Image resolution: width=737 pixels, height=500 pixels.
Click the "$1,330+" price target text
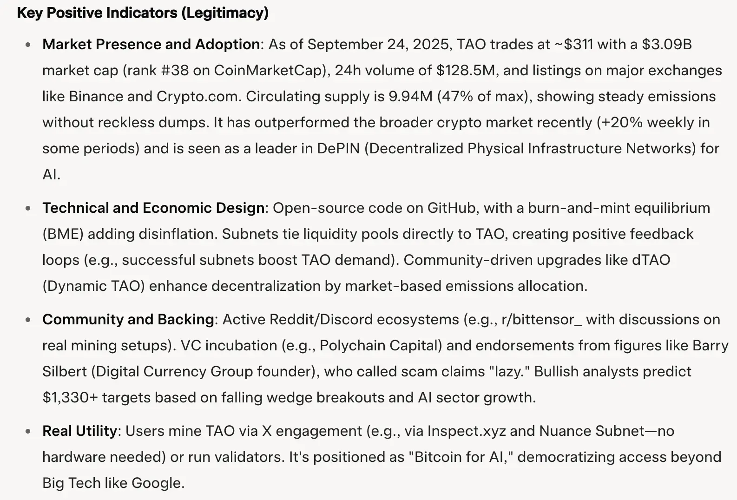[70, 397]
